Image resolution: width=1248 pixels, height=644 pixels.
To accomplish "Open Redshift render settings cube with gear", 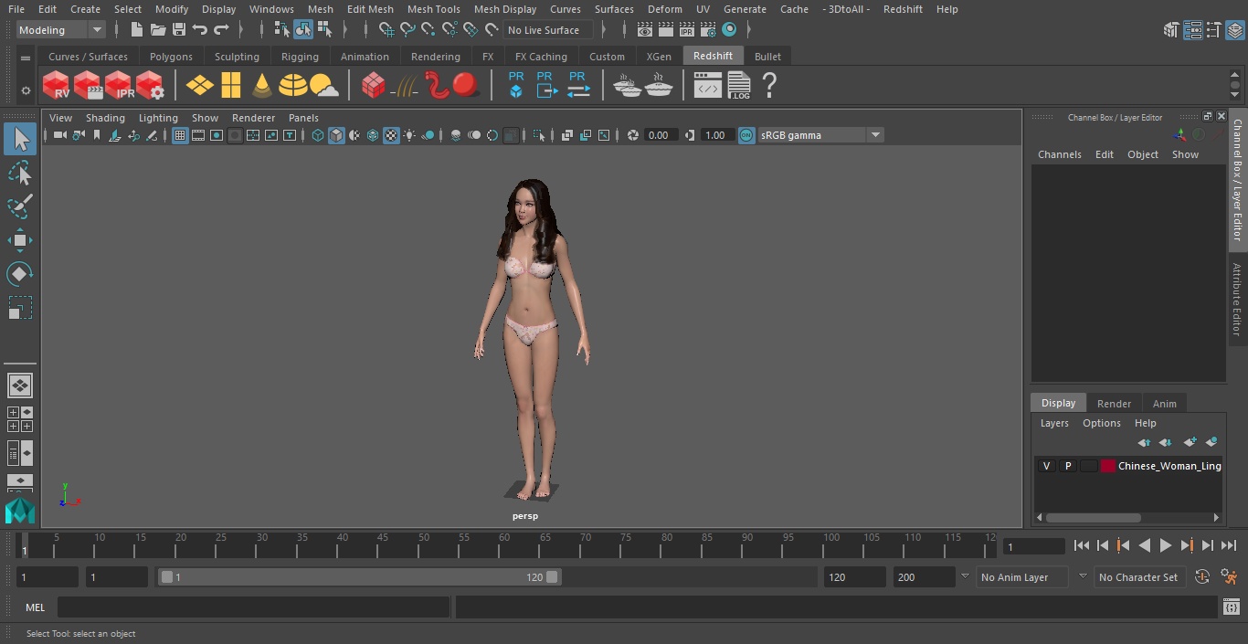I will click(150, 86).
